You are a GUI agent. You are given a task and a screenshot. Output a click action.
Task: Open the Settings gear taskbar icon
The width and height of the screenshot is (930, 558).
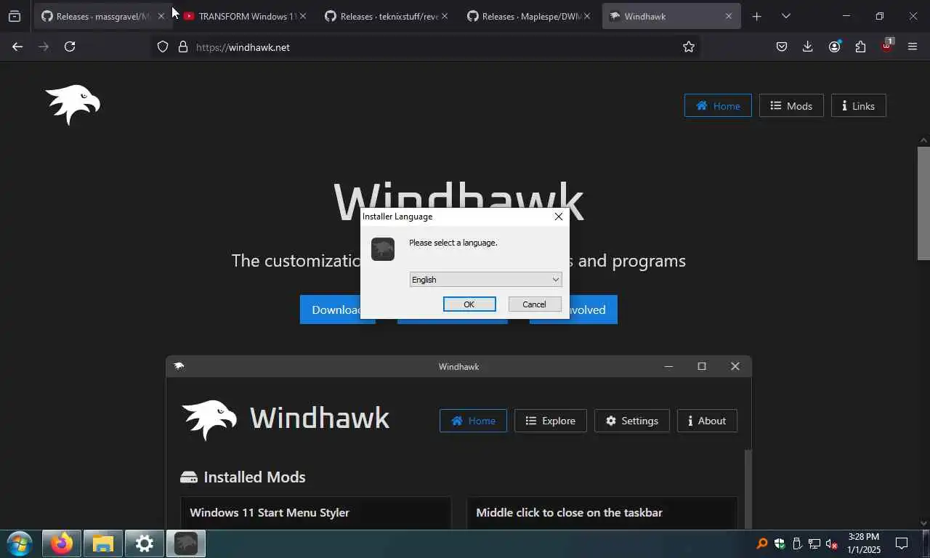(145, 543)
